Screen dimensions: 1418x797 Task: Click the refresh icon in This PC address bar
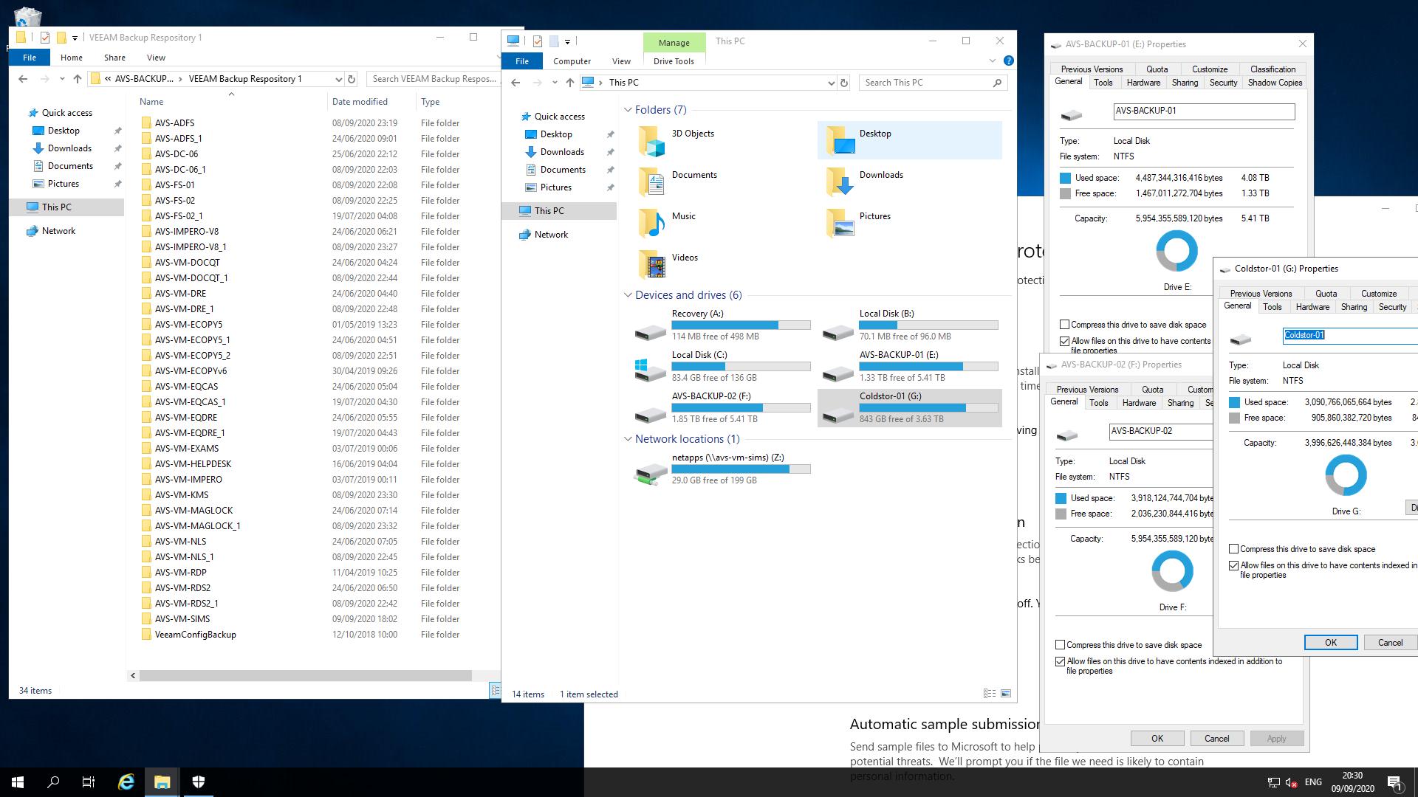pos(844,83)
